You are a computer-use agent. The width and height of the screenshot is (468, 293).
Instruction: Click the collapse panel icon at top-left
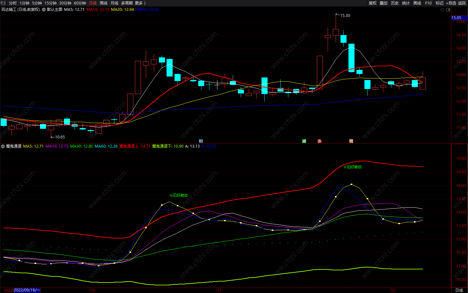pyautogui.click(x=3, y=3)
